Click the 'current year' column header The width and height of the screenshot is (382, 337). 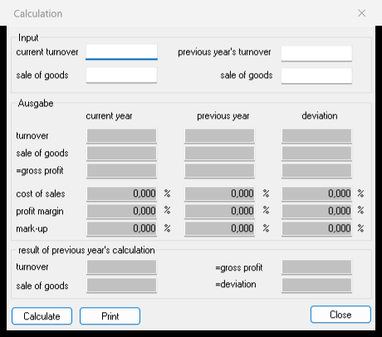coord(109,116)
